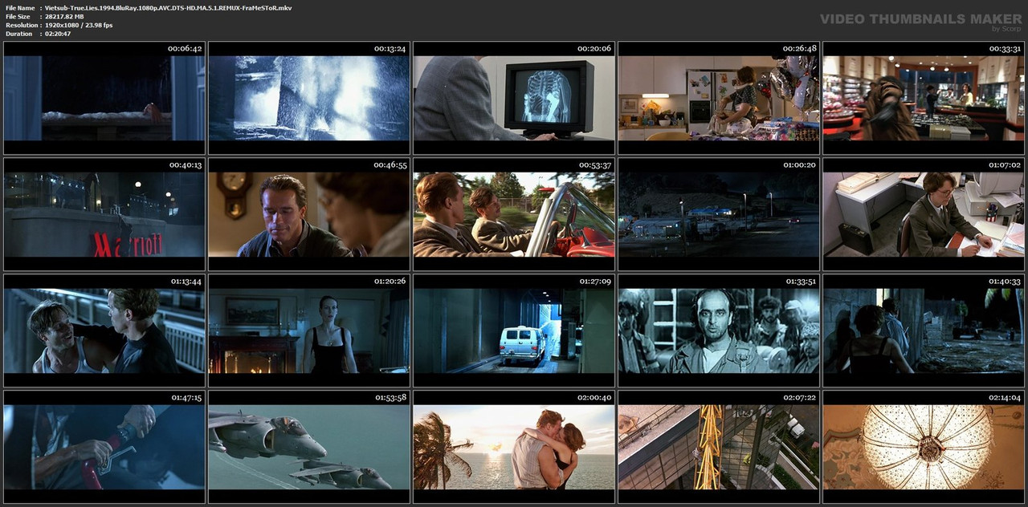Viewport: 1028px width, 507px height.
Task: Open the Harrier jet thumbnail at 01:53:58
Action: 309,447
